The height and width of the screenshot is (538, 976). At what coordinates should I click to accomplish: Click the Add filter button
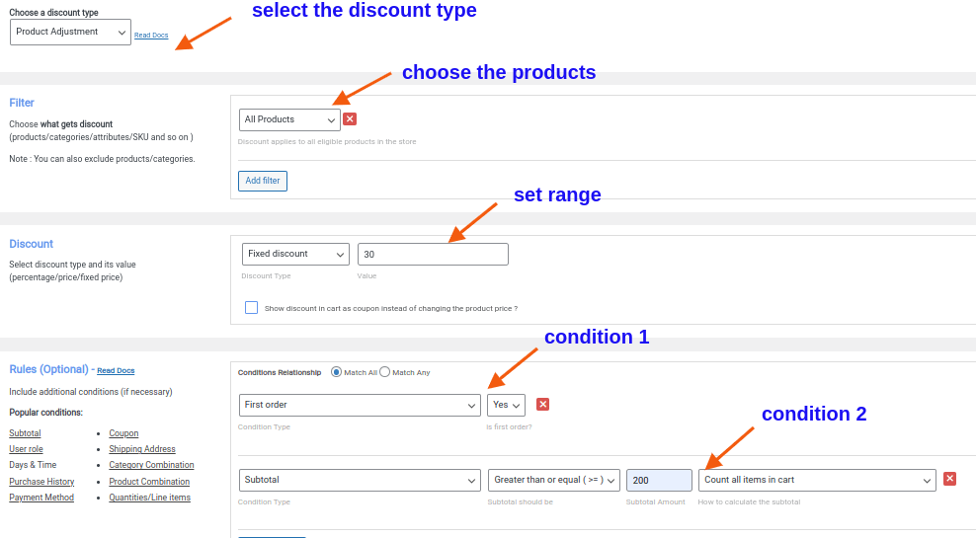click(263, 181)
